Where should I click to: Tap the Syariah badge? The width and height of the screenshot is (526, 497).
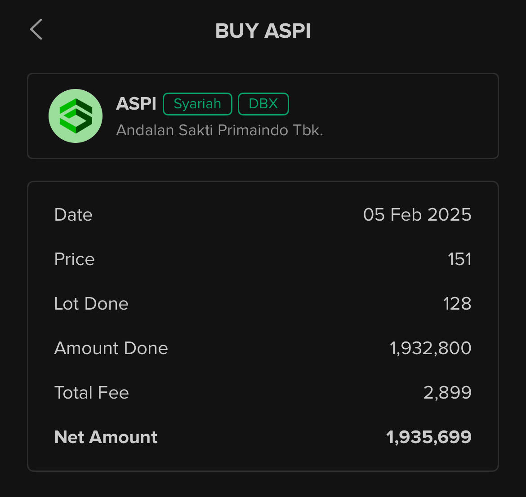(197, 104)
